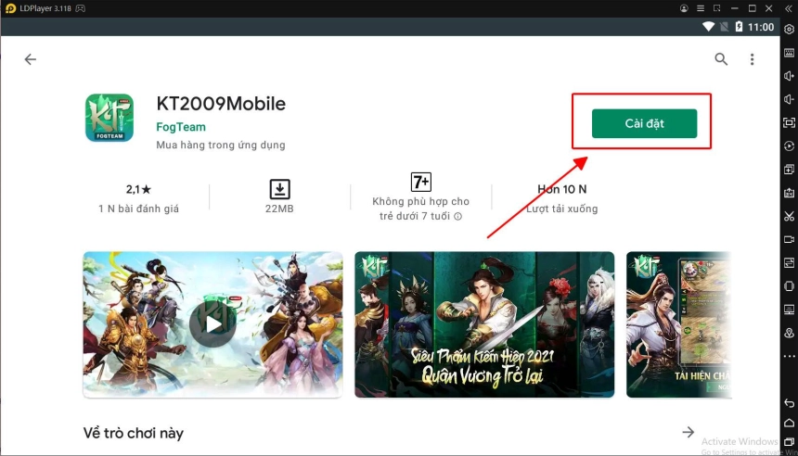Open LDPlayer multi-instance manager icon

coord(790,170)
